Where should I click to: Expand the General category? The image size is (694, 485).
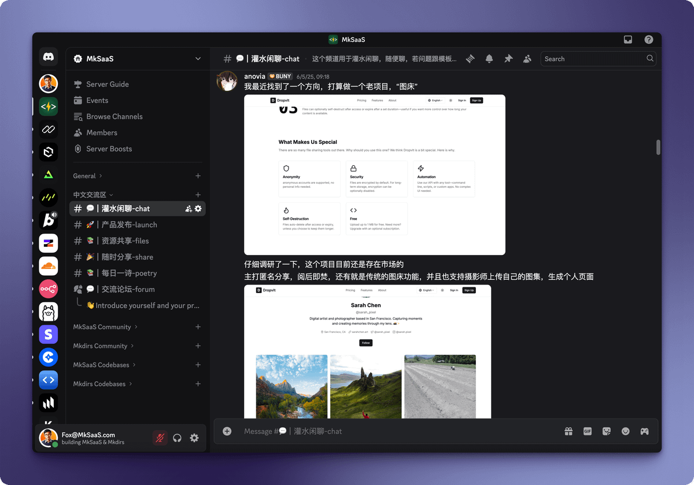88,176
